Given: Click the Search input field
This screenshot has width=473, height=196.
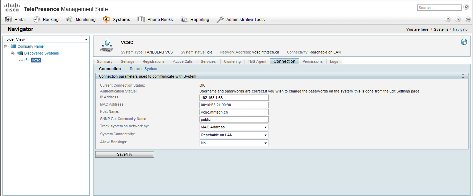Looking at the screenshot, I should (439, 8).
